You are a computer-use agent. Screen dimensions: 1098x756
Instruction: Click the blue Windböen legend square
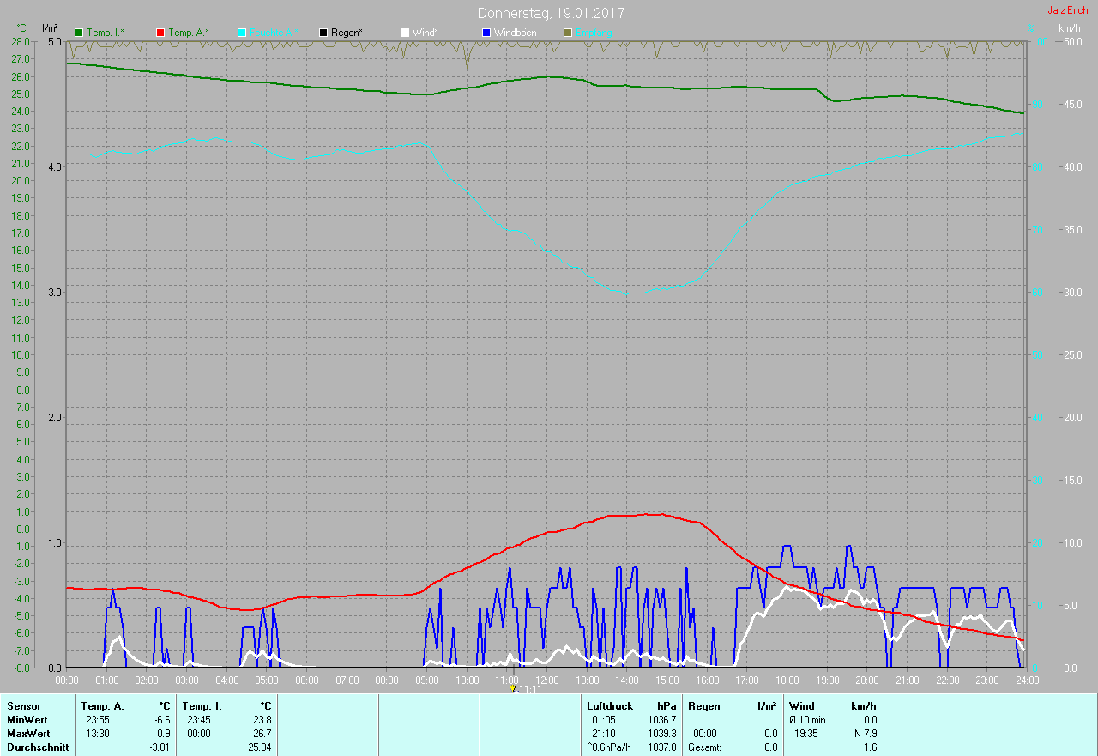486,33
